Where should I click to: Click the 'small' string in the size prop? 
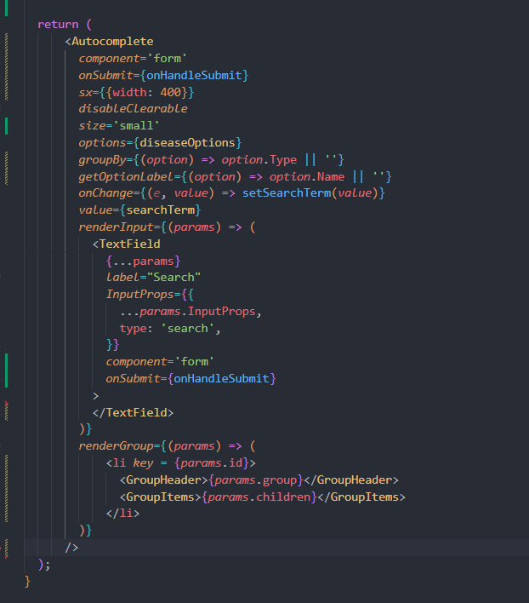[136, 126]
